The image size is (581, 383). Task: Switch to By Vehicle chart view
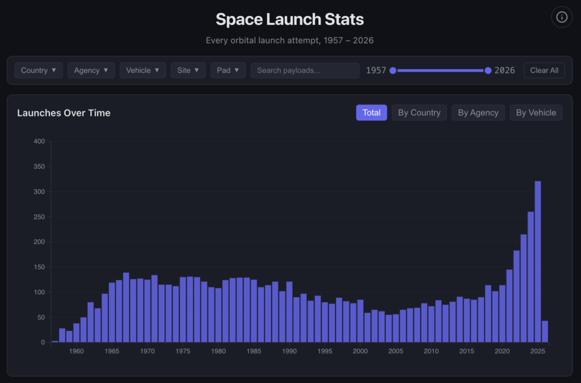[536, 113]
